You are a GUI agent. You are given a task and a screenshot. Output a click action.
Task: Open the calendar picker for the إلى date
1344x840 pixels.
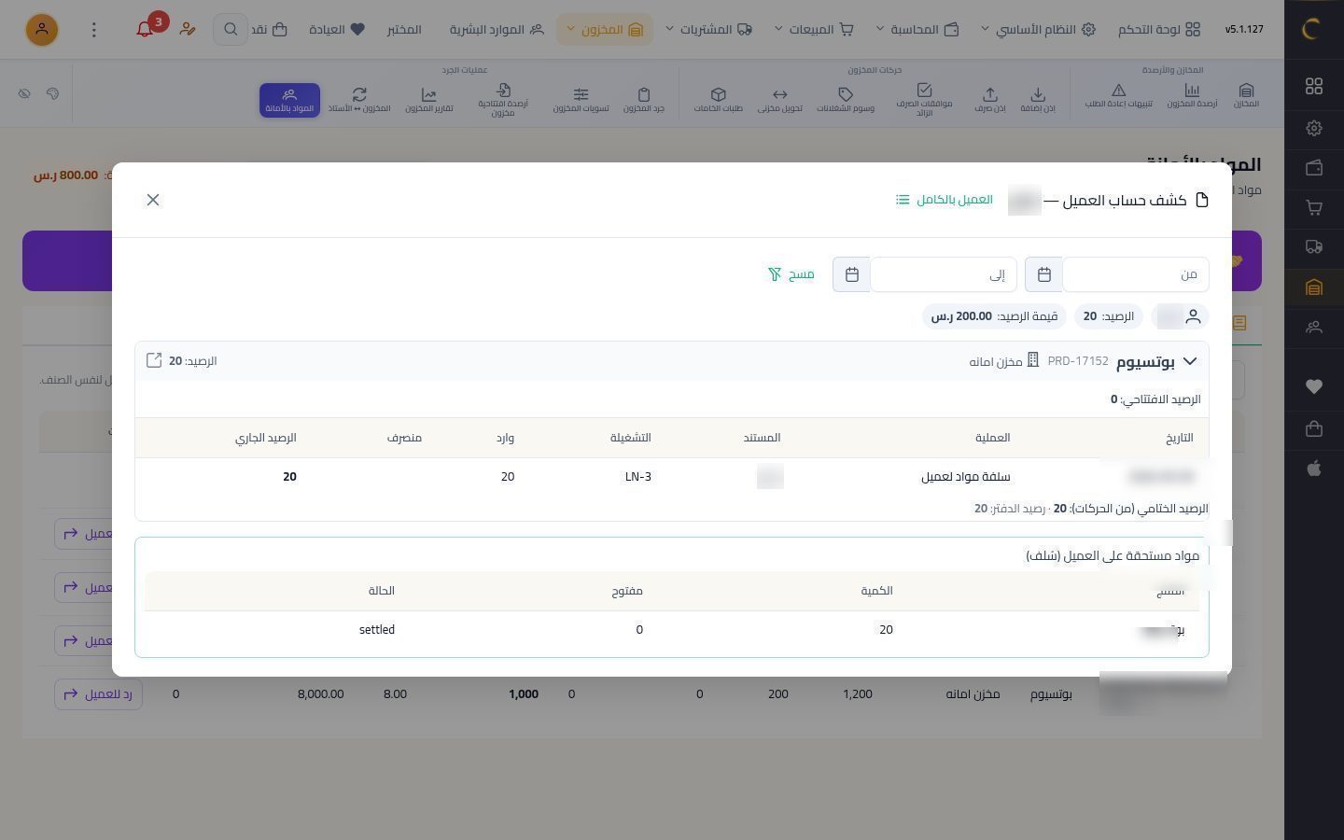coord(851,274)
